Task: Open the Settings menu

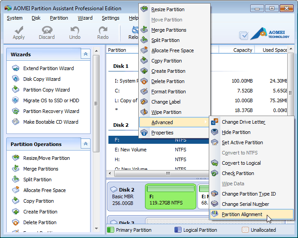Action: [x=111, y=18]
